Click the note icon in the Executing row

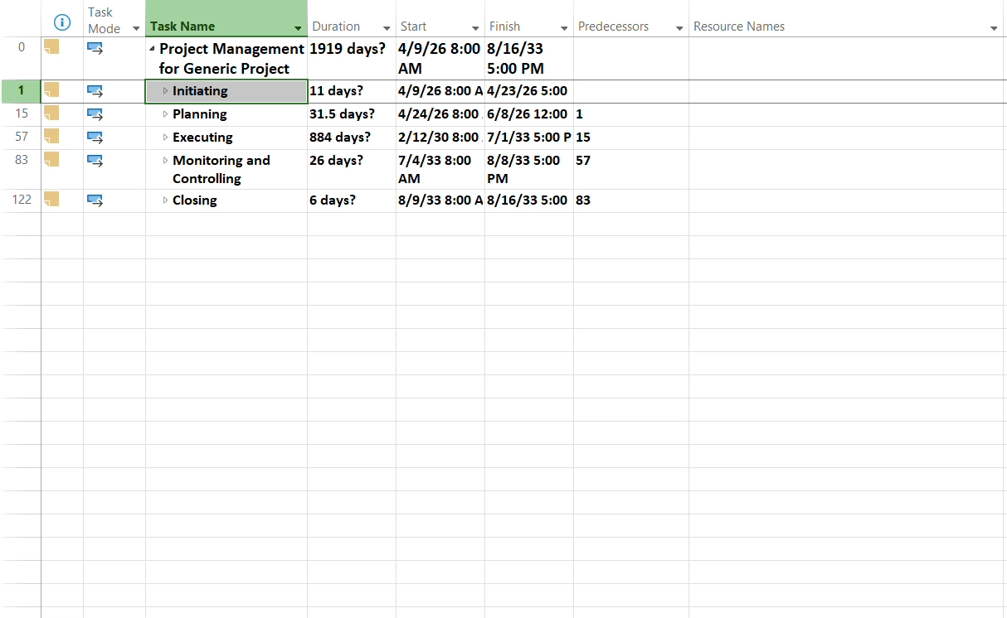[x=51, y=136]
